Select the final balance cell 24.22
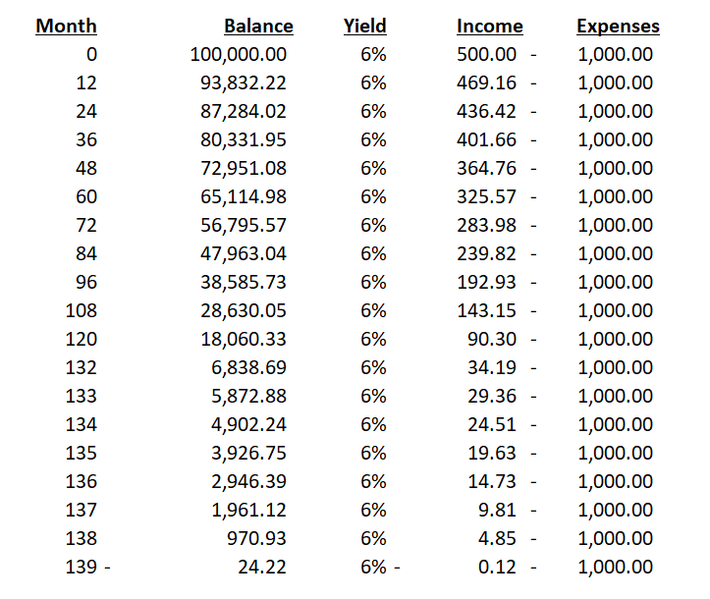The height and width of the screenshot is (599, 710). pos(262,568)
